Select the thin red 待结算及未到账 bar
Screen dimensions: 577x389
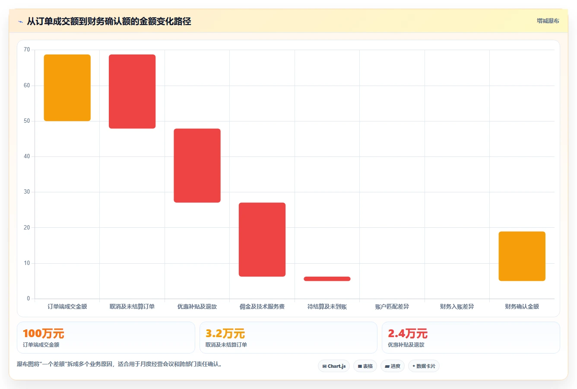coord(327,279)
